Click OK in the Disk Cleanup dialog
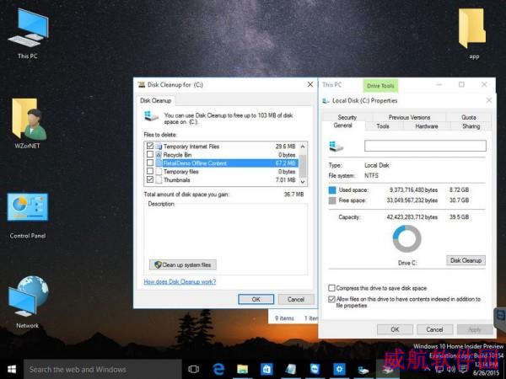Image resolution: width=506 pixels, height=379 pixels. [256, 299]
